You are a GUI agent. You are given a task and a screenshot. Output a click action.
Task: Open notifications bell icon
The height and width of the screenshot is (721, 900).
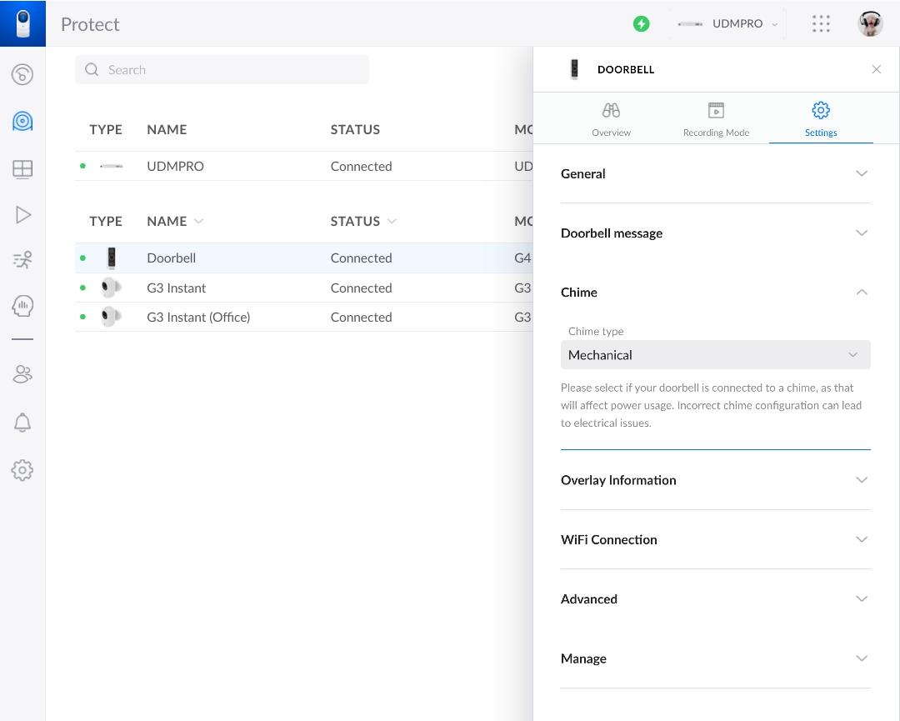[22, 423]
